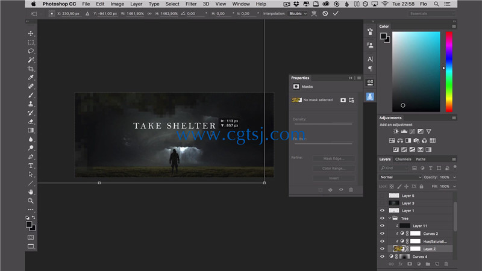Select the Line tool
The width and height of the screenshot is (482, 271).
tap(31, 184)
